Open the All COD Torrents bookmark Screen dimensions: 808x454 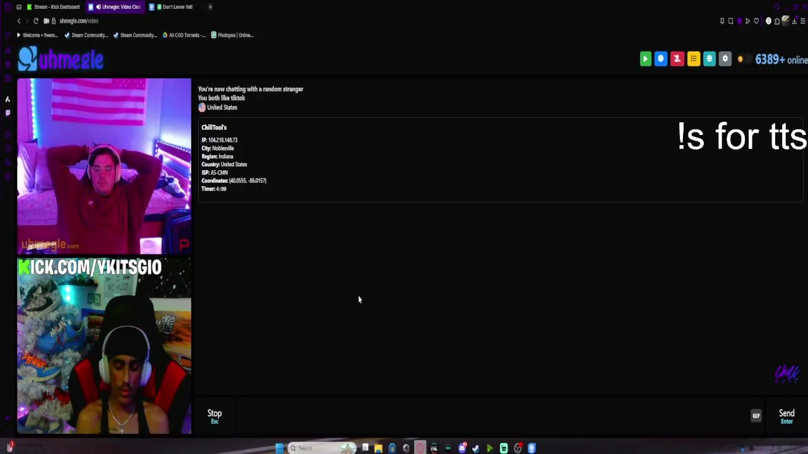click(x=184, y=35)
